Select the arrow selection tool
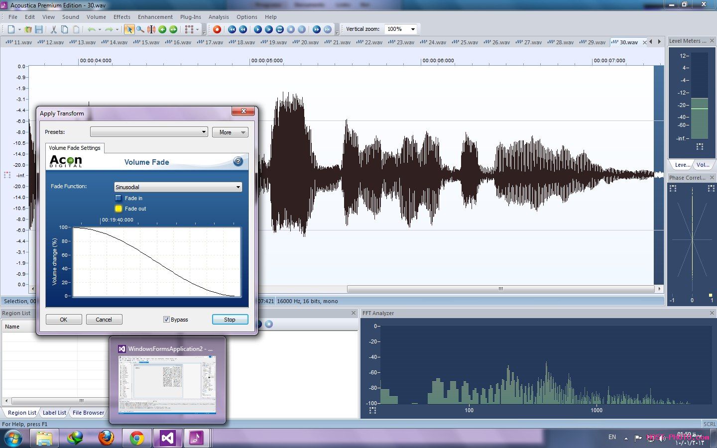Image resolution: width=717 pixels, height=448 pixels. tap(129, 29)
